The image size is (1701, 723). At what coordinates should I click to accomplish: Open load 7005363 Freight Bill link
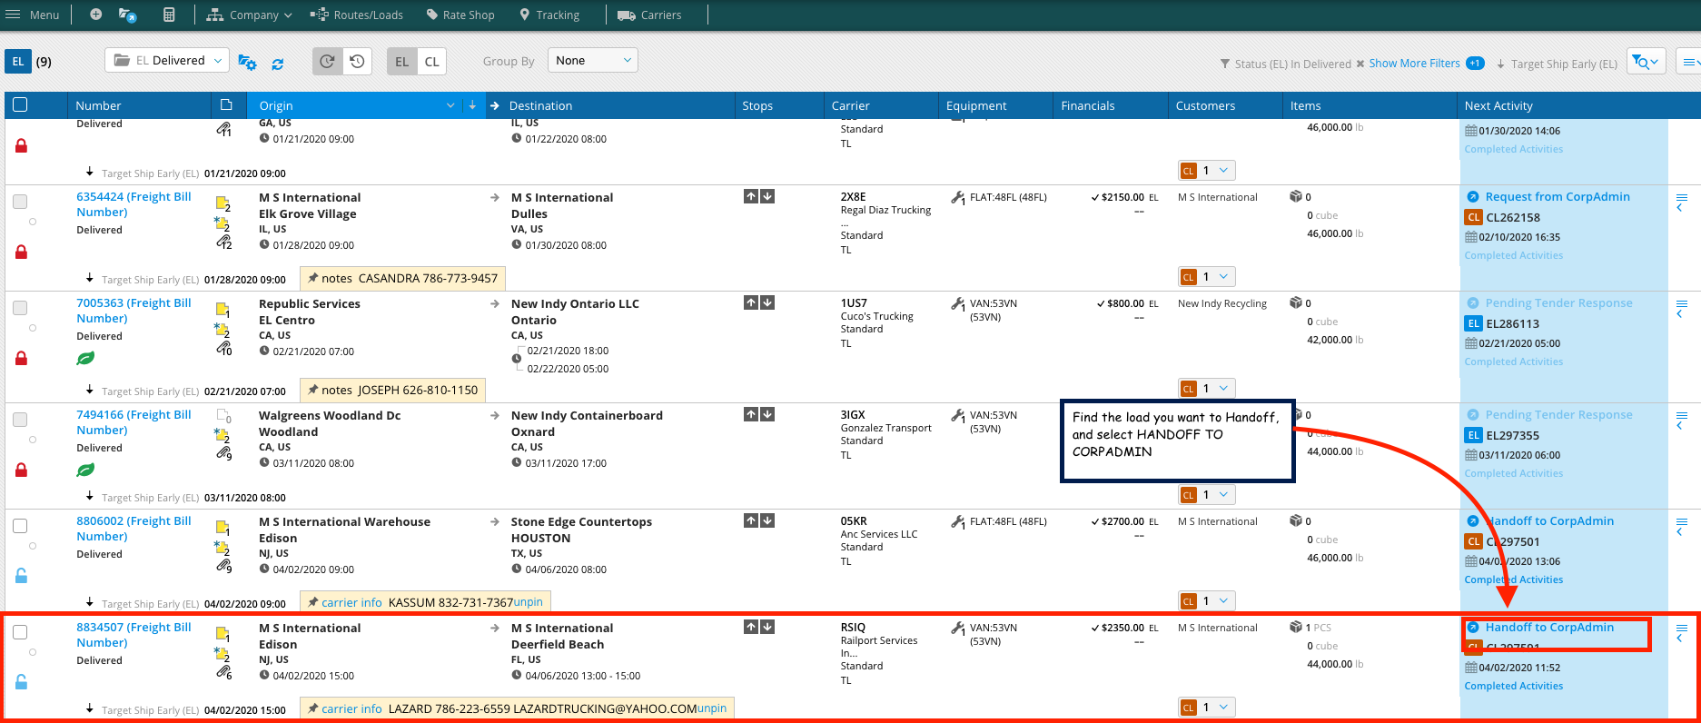coord(134,311)
